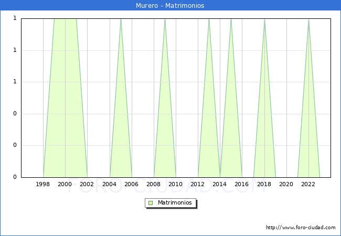This screenshot has width=341, height=236.
Task: Click the 2002 x-axis label
Action: [87, 184]
